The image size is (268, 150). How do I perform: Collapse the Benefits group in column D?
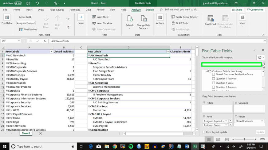(x=89, y=63)
